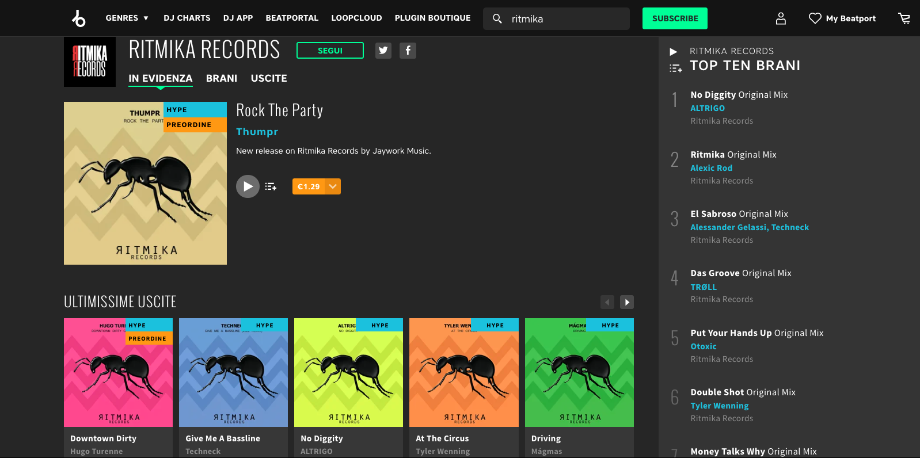The width and height of the screenshot is (920, 458).
Task: Open TRØLL artist link
Action: [x=704, y=287]
